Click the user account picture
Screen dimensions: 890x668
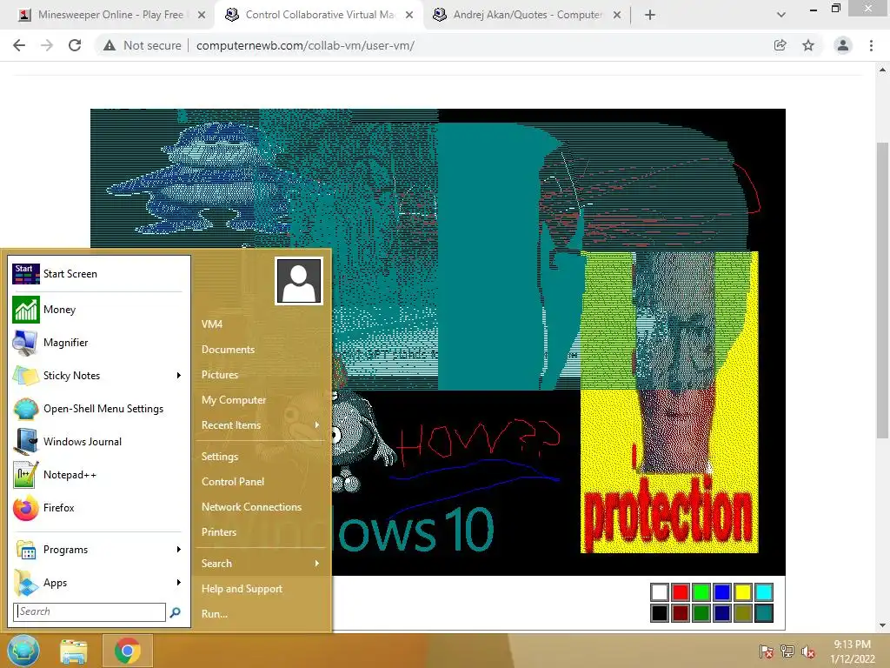click(299, 281)
